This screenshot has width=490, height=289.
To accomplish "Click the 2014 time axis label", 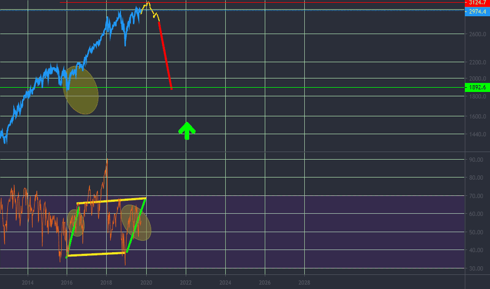I will 27,283.
